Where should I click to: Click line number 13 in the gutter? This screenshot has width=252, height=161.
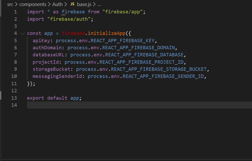point(14,98)
